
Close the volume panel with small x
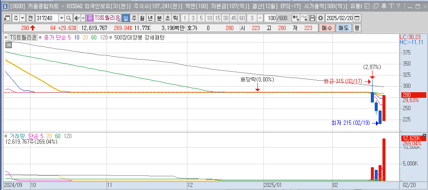pyautogui.click(x=424, y=135)
